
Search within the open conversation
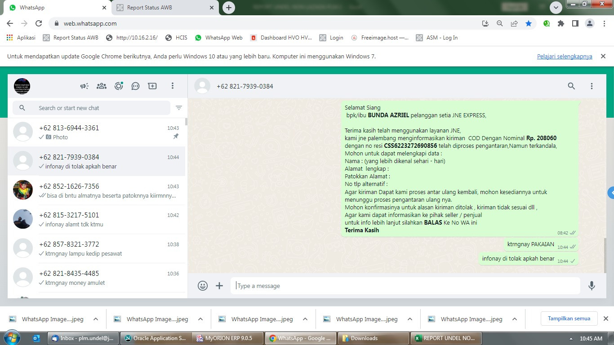pyautogui.click(x=571, y=86)
